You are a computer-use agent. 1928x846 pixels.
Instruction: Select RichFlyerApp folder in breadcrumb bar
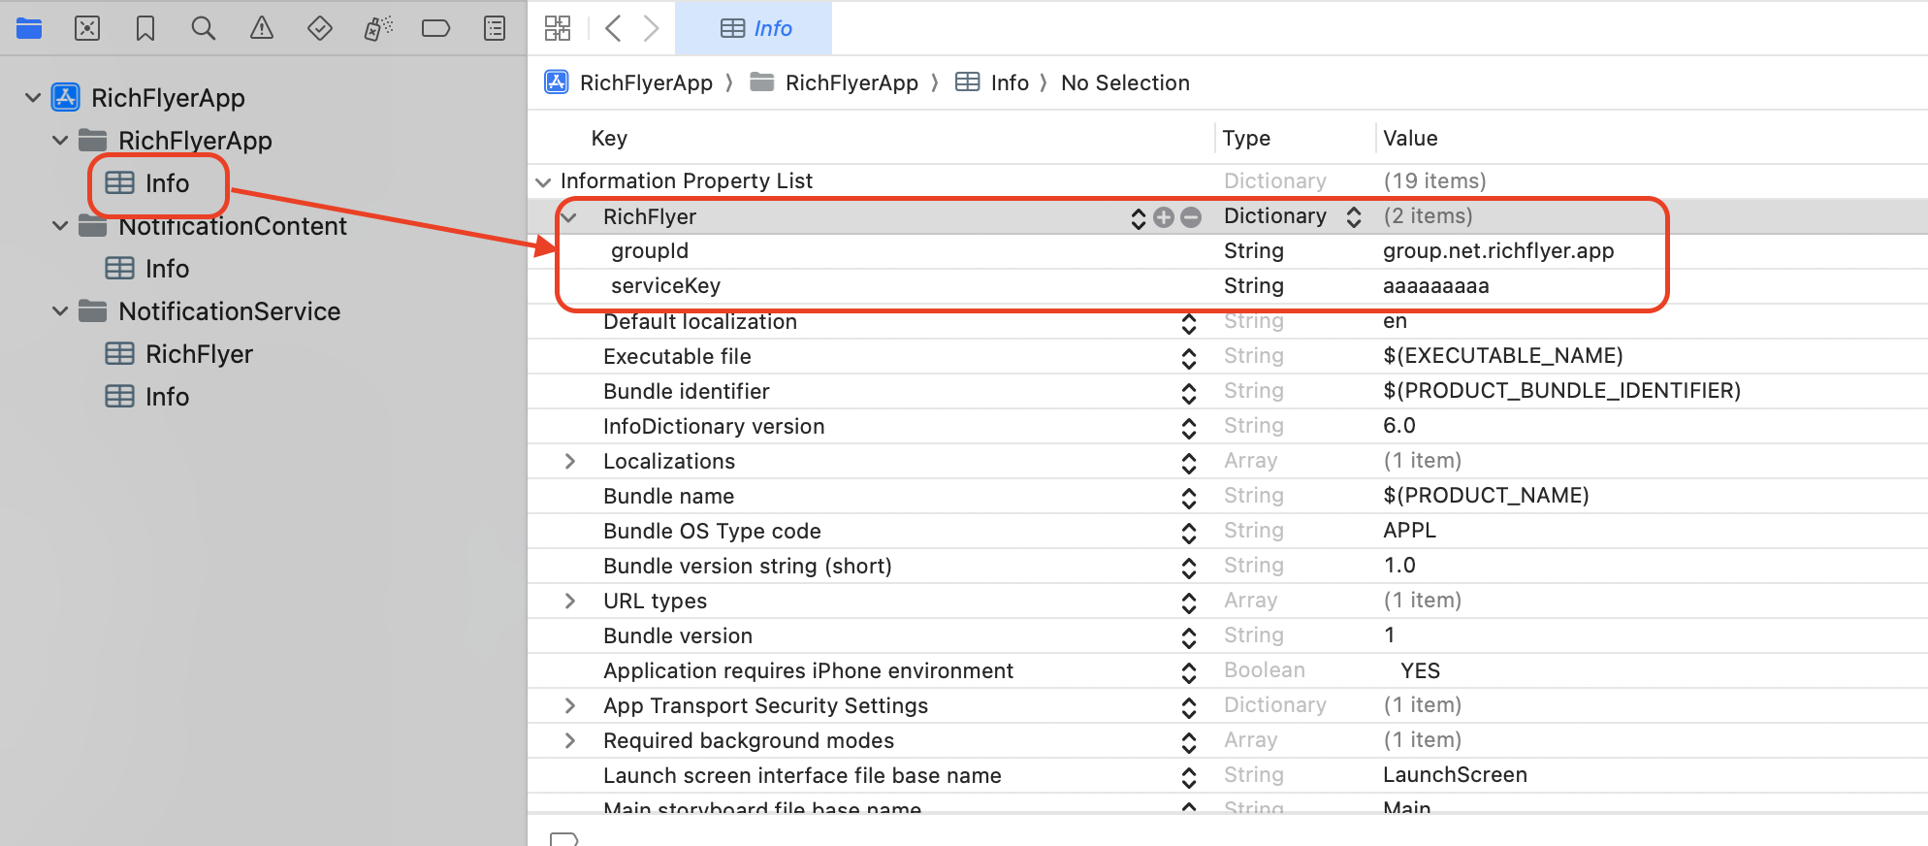pyautogui.click(x=834, y=82)
